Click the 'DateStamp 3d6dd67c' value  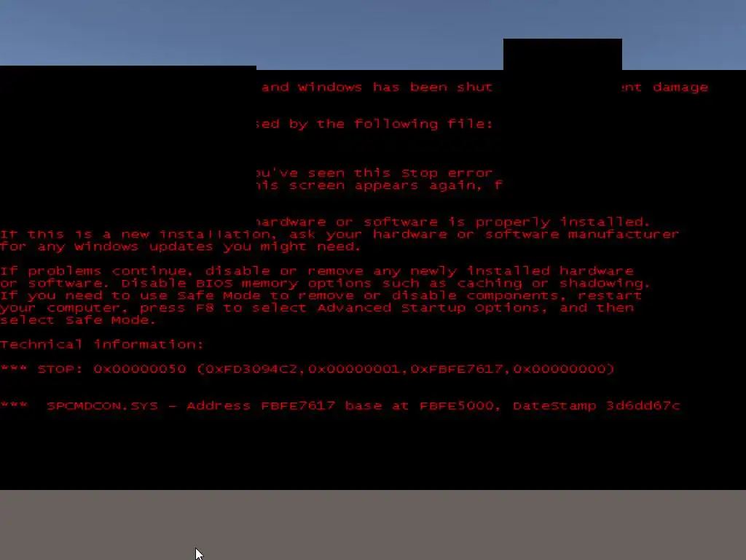[x=597, y=405]
